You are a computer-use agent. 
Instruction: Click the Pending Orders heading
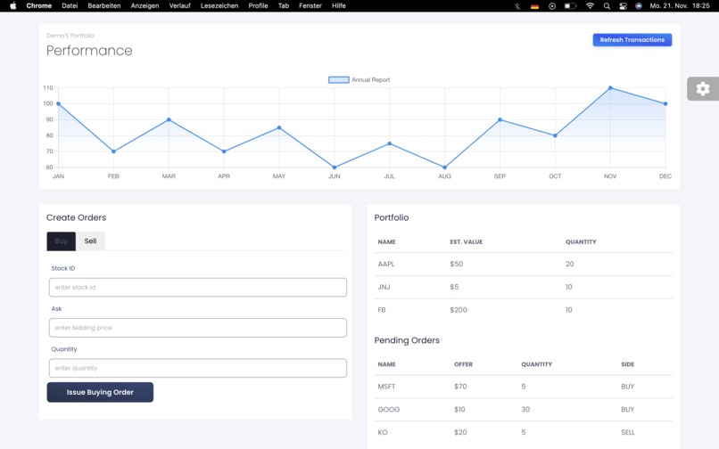point(407,340)
